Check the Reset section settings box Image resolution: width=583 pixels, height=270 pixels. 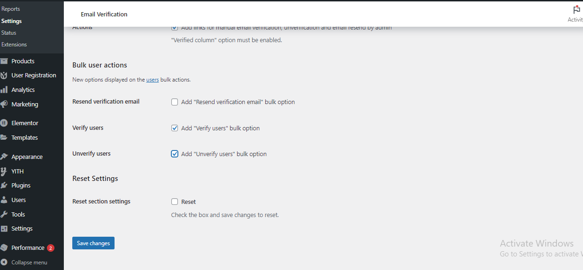pyautogui.click(x=175, y=202)
